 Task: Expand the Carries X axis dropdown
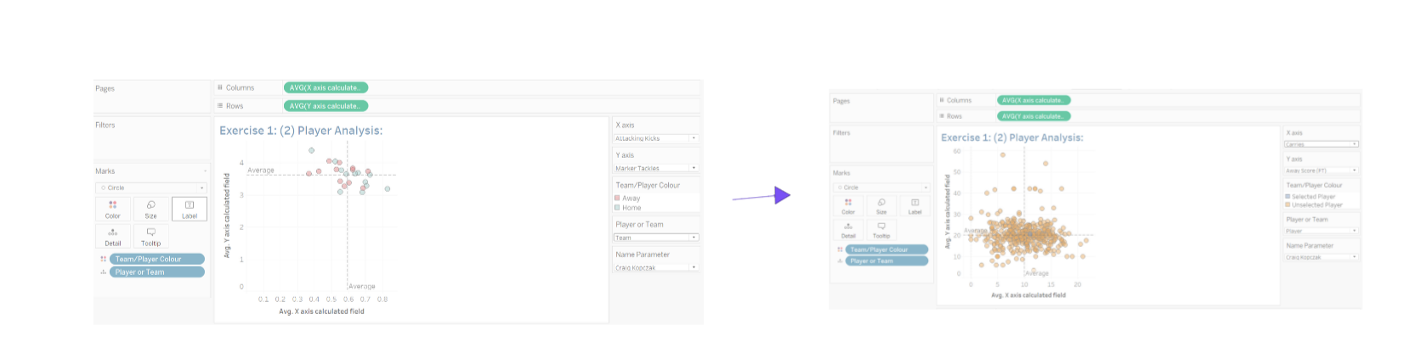pyautogui.click(x=1355, y=144)
